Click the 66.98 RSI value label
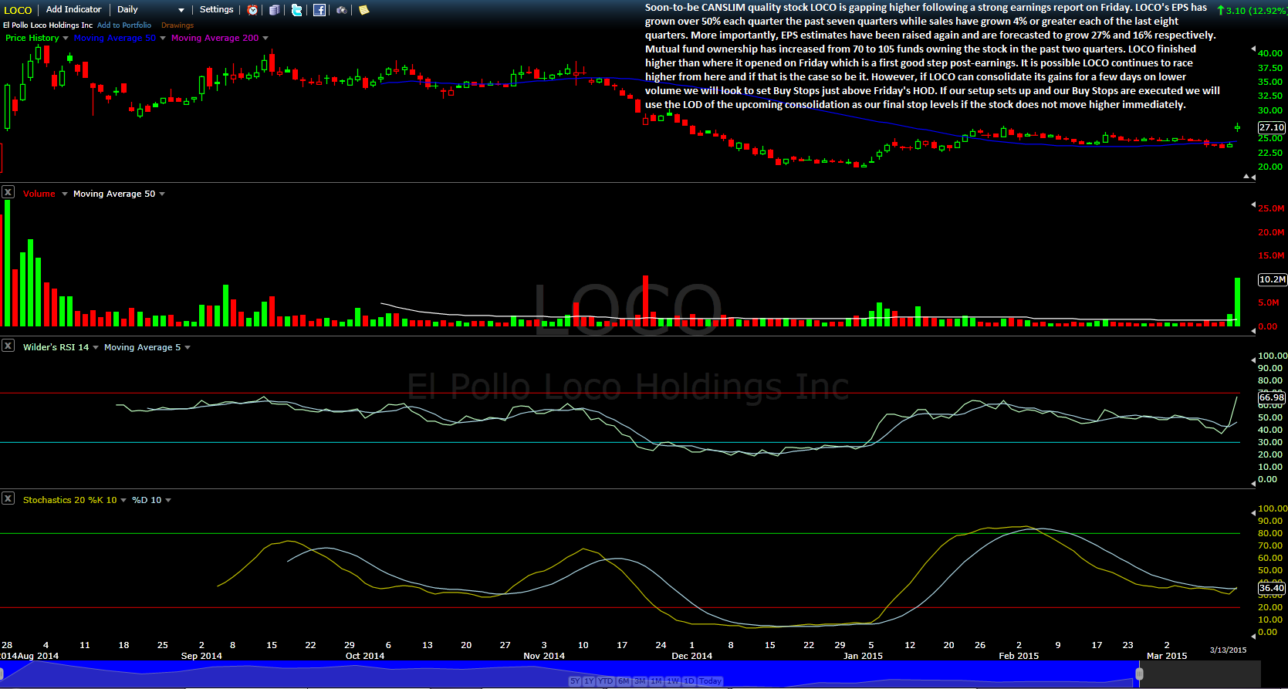The image size is (1288, 689). [1272, 397]
